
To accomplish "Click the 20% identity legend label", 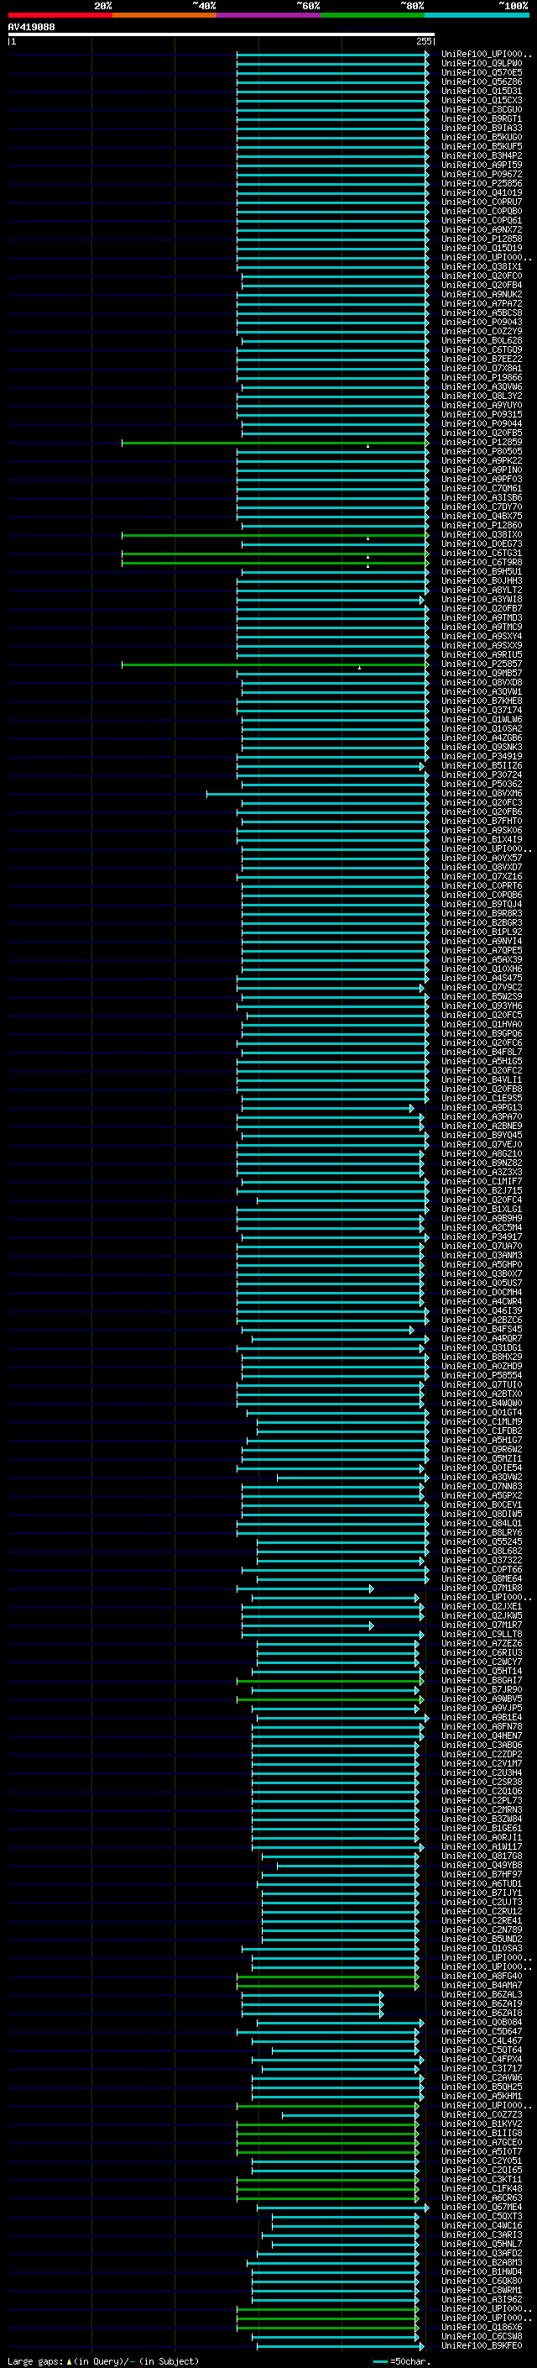I will tap(103, 6).
